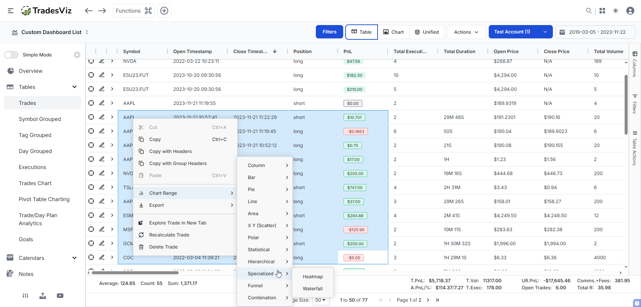Image resolution: width=641 pixels, height=307 pixels.
Task: Go back with the left arrow
Action: click(88, 11)
